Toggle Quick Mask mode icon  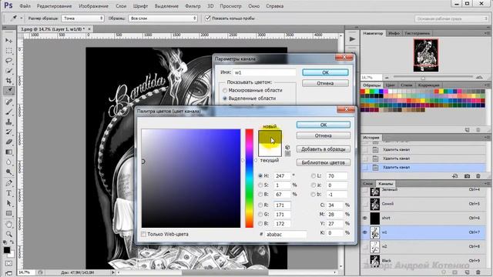click(8, 263)
